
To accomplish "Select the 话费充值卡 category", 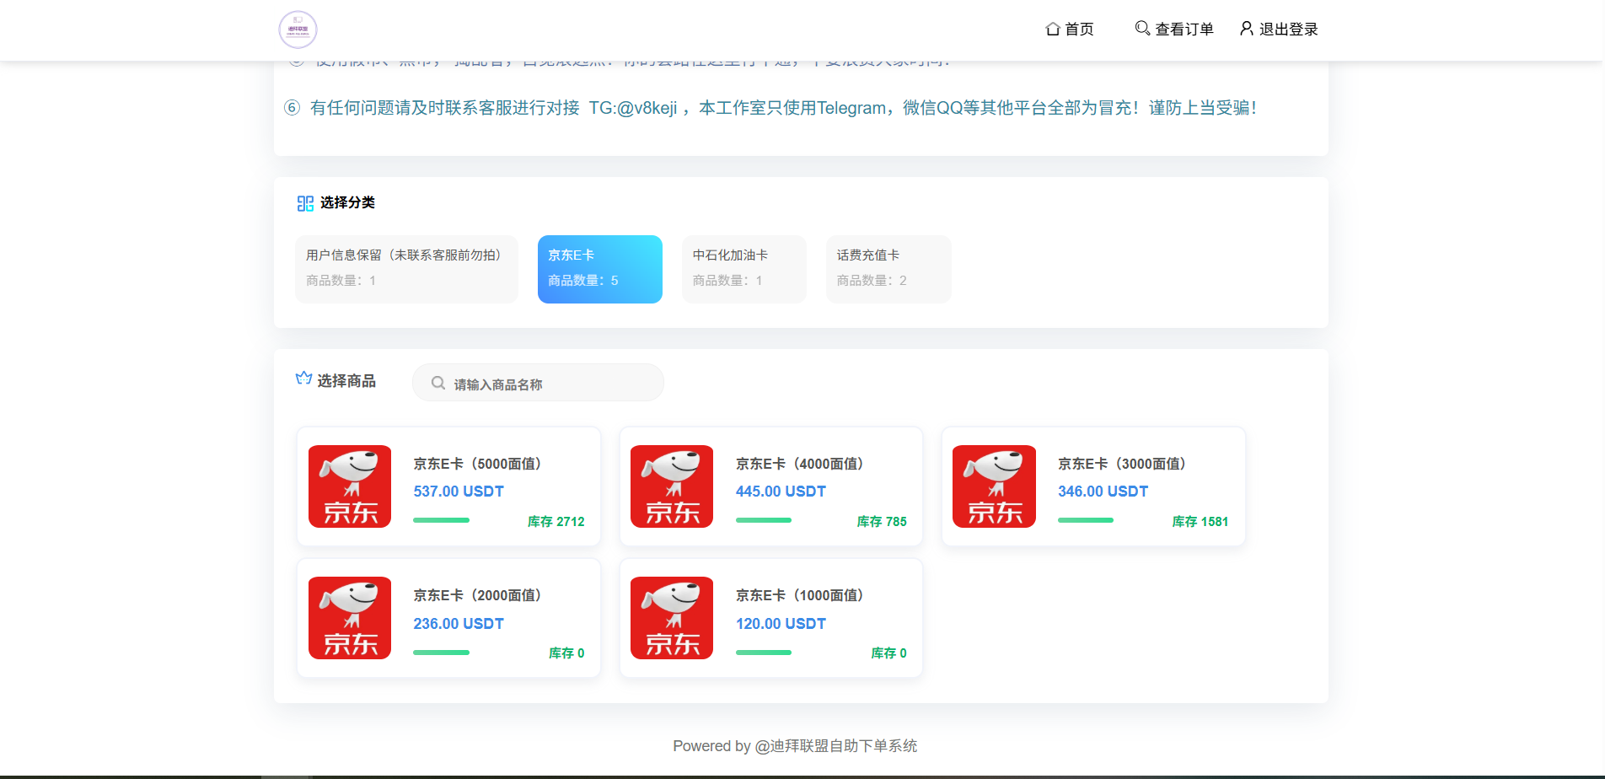I will click(888, 269).
